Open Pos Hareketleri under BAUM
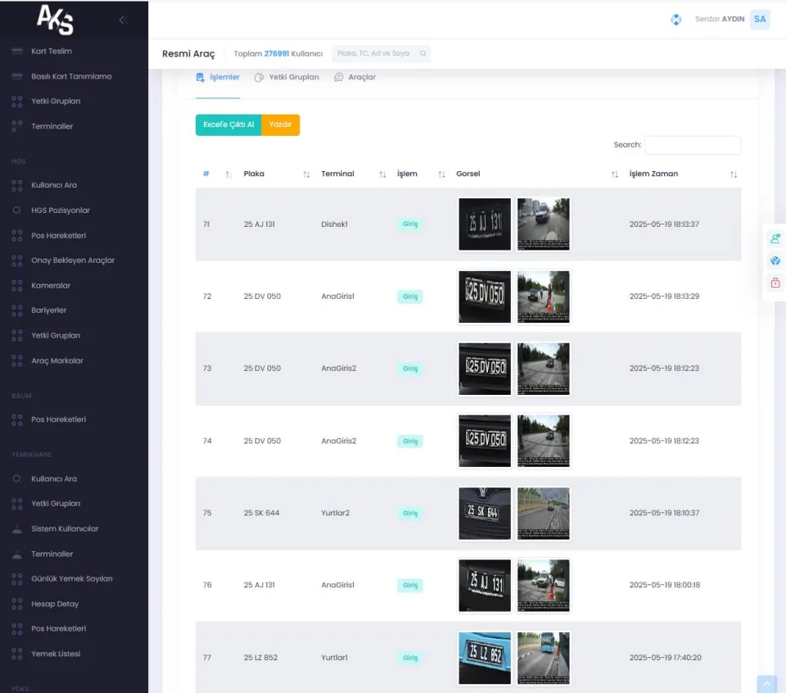 tap(58, 419)
